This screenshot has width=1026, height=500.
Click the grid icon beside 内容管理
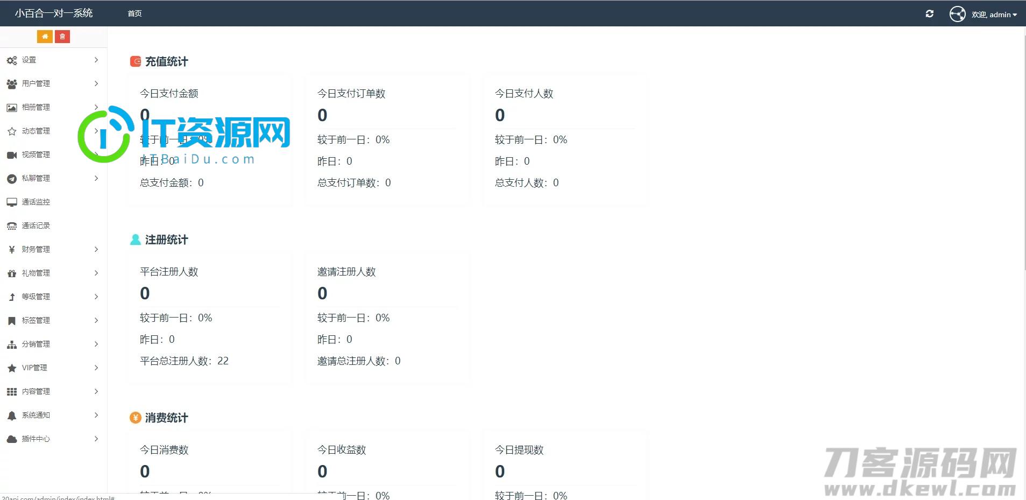click(x=12, y=392)
